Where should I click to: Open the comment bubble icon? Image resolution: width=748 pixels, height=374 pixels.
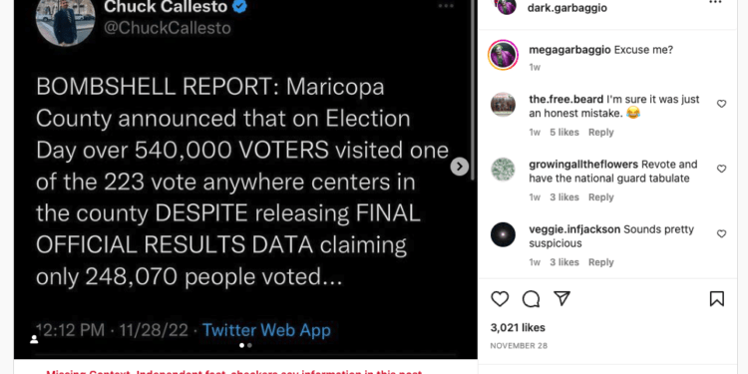[531, 299]
